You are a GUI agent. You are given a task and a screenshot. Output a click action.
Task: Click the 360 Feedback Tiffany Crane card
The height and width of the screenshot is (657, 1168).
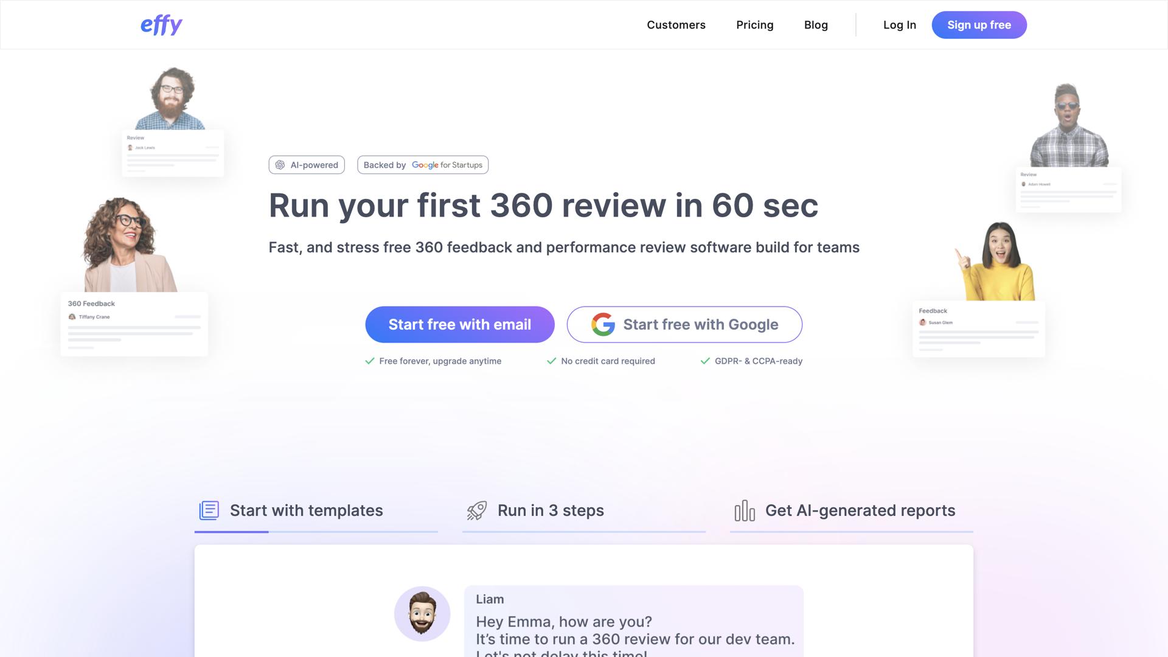pyautogui.click(x=134, y=324)
